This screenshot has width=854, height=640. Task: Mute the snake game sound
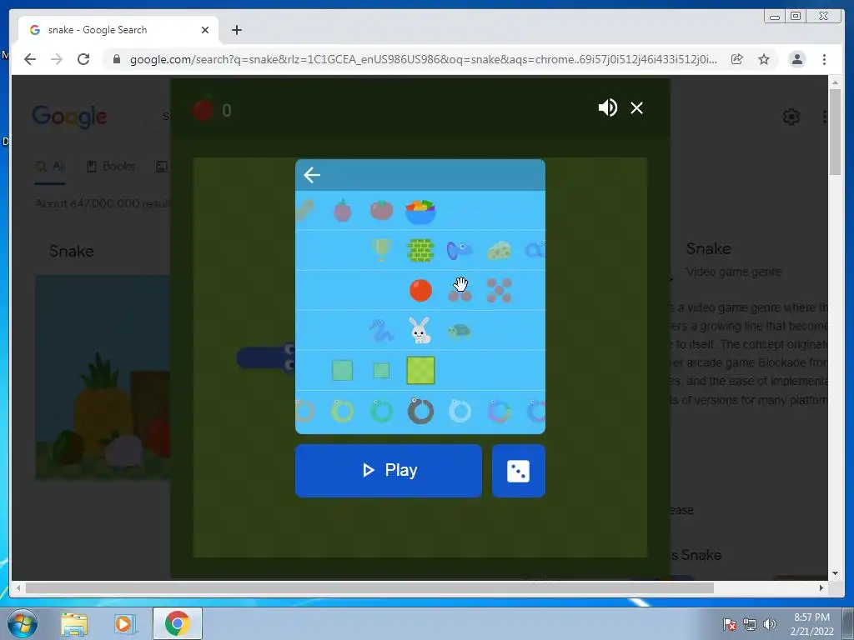coord(607,107)
